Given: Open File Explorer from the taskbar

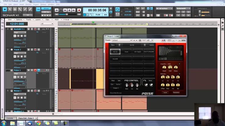Looking at the screenshot, I should coord(12,123).
